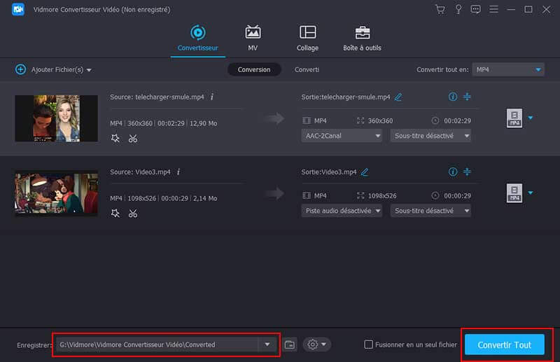The image size is (560, 362).
Task: Click the compress/split icon for Video3.mp4 output
Action: [x=468, y=172]
